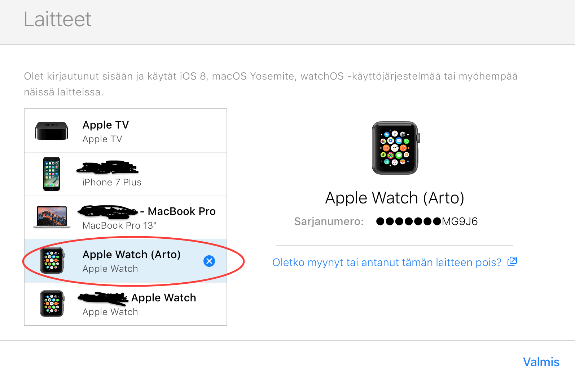This screenshot has width=575, height=386.
Task: Click the Sarjanumero label
Action: tap(329, 221)
